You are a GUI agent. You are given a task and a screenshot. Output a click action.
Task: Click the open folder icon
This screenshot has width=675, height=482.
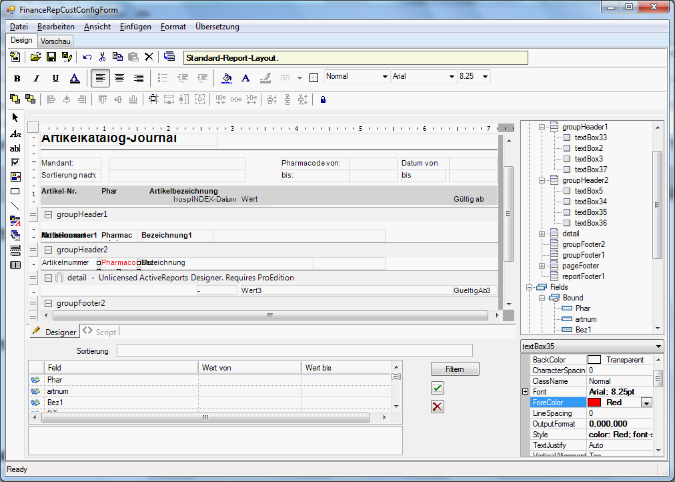click(x=36, y=57)
